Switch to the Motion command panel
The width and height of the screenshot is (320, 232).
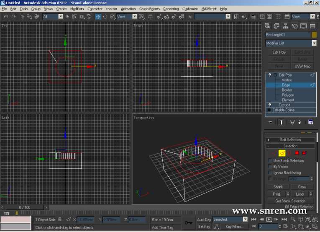coord(294,26)
